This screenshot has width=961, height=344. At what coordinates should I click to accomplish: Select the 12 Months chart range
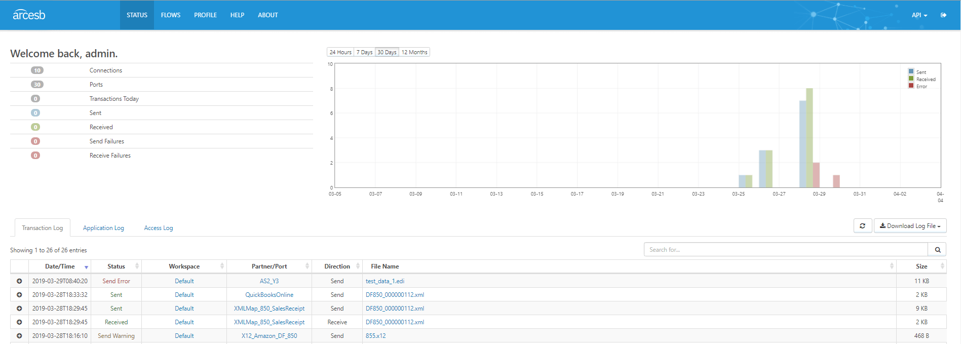coord(414,52)
